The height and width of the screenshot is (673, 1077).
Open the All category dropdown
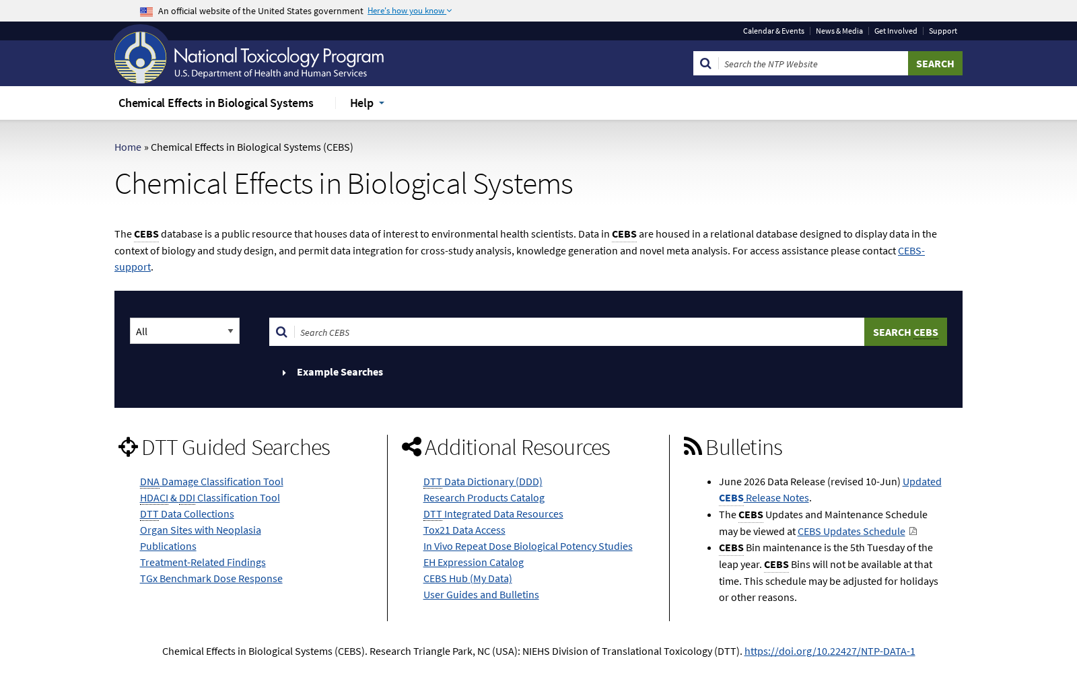(x=184, y=331)
